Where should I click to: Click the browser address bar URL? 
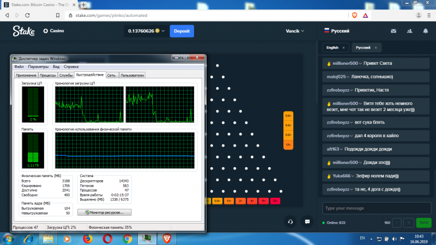pyautogui.click(x=111, y=15)
